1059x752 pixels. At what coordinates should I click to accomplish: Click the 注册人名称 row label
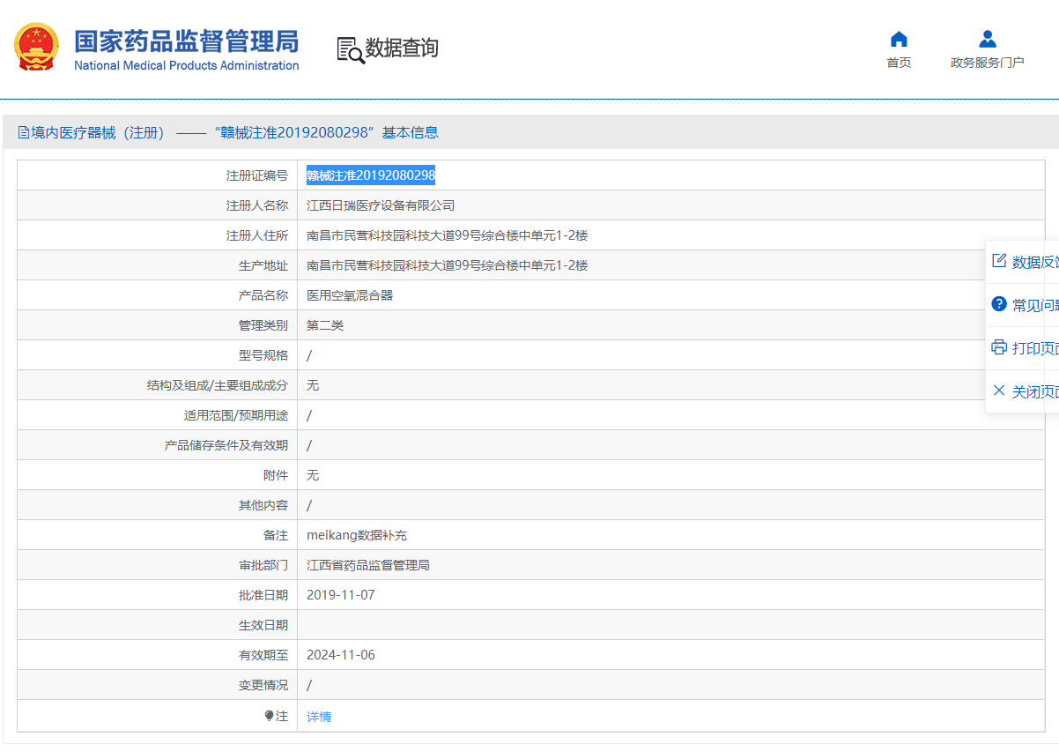[257, 205]
